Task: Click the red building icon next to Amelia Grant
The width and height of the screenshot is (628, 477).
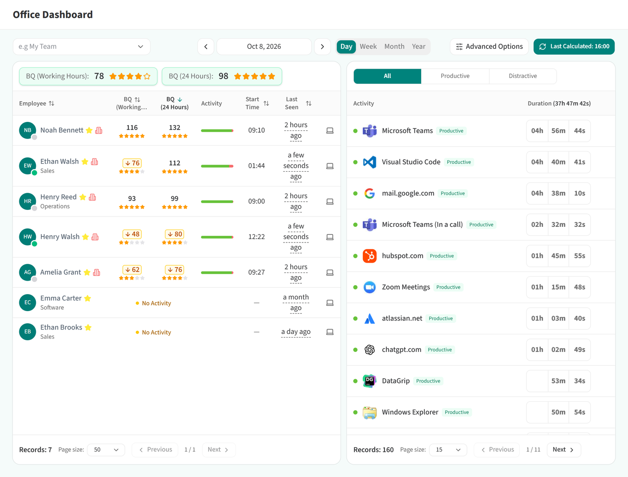Action: coord(96,273)
